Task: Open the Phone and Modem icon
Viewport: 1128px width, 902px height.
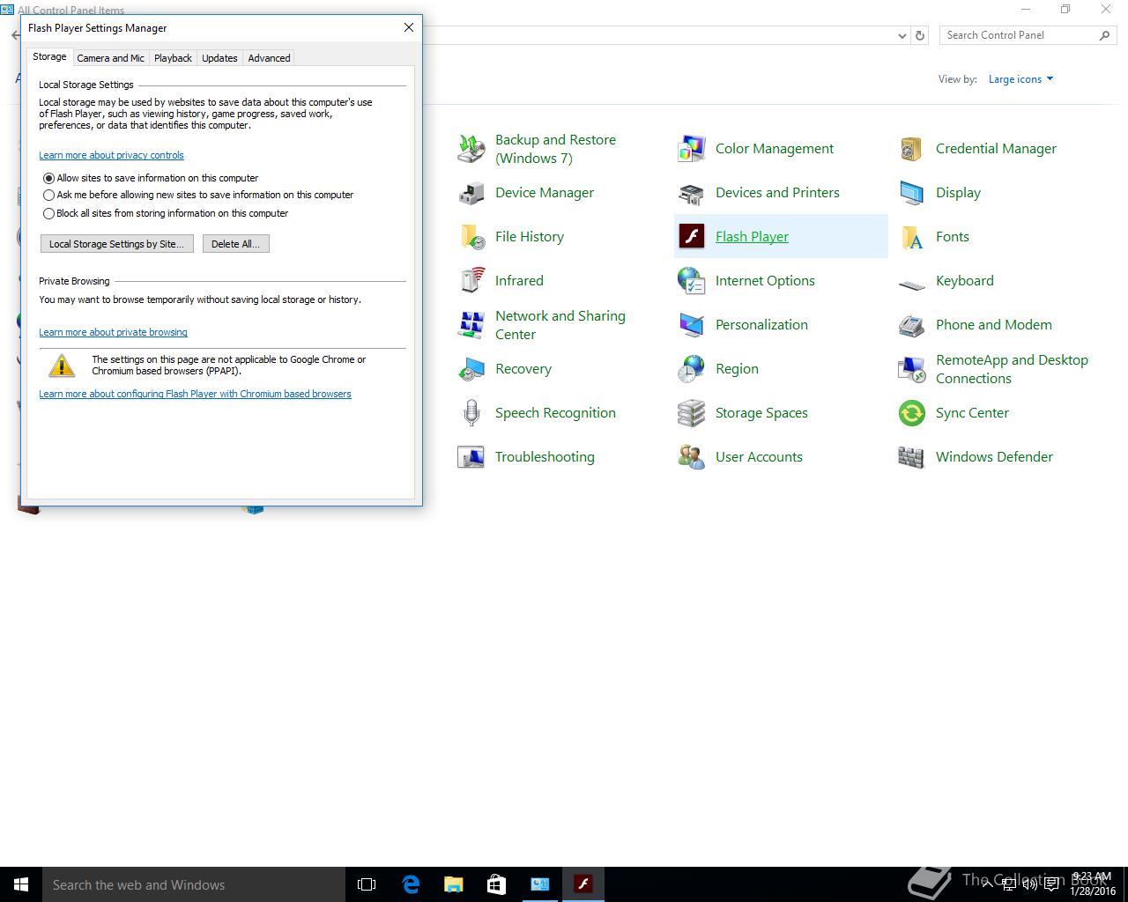Action: [x=912, y=325]
